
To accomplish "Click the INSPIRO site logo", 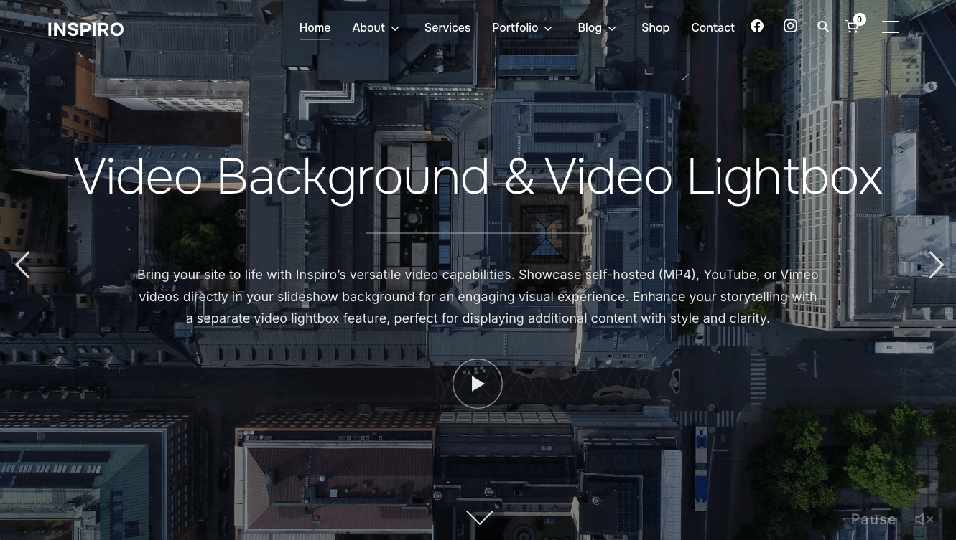I will click(x=85, y=29).
